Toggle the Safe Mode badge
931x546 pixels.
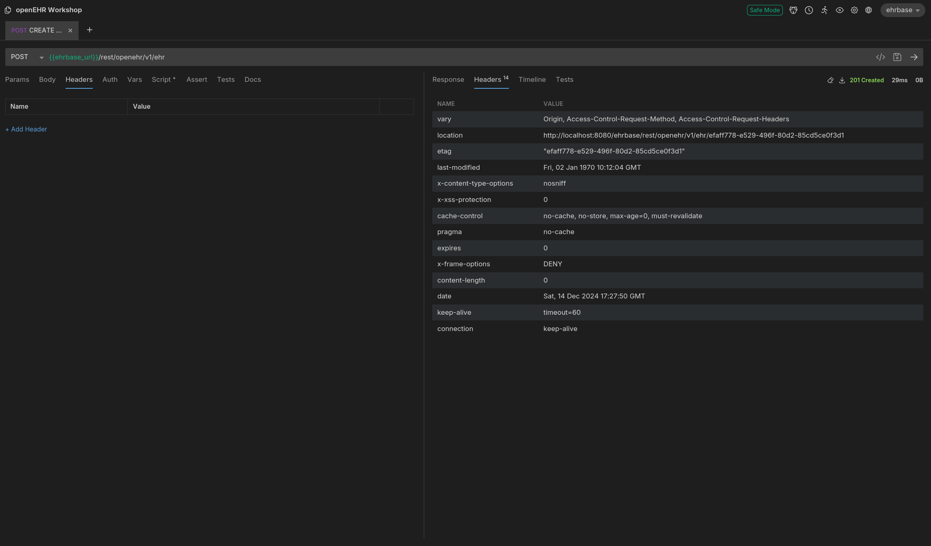(764, 10)
